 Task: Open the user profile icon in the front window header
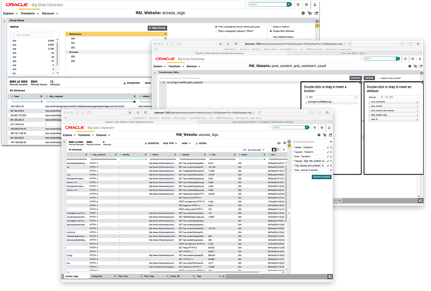point(329,127)
